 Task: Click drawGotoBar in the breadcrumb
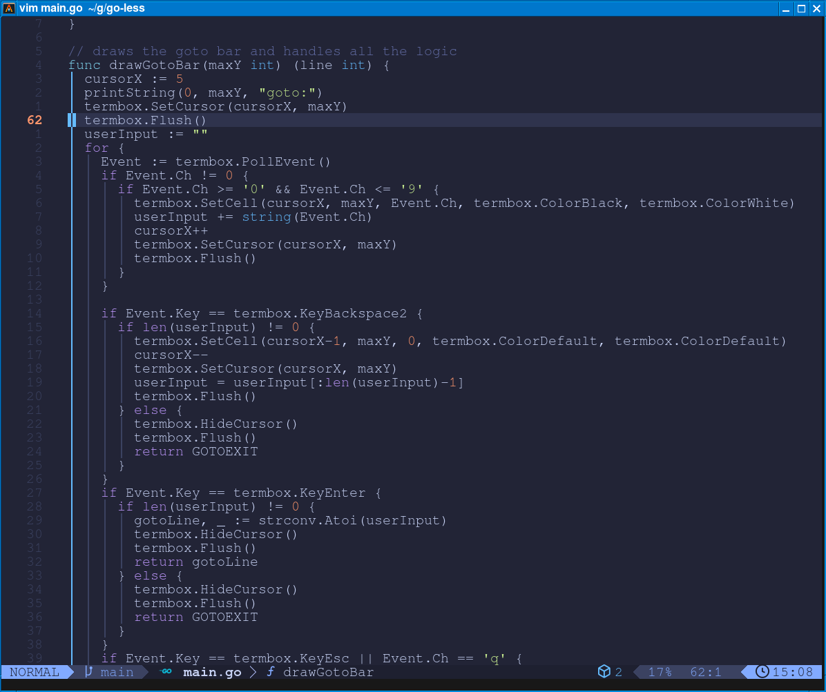tap(328, 672)
